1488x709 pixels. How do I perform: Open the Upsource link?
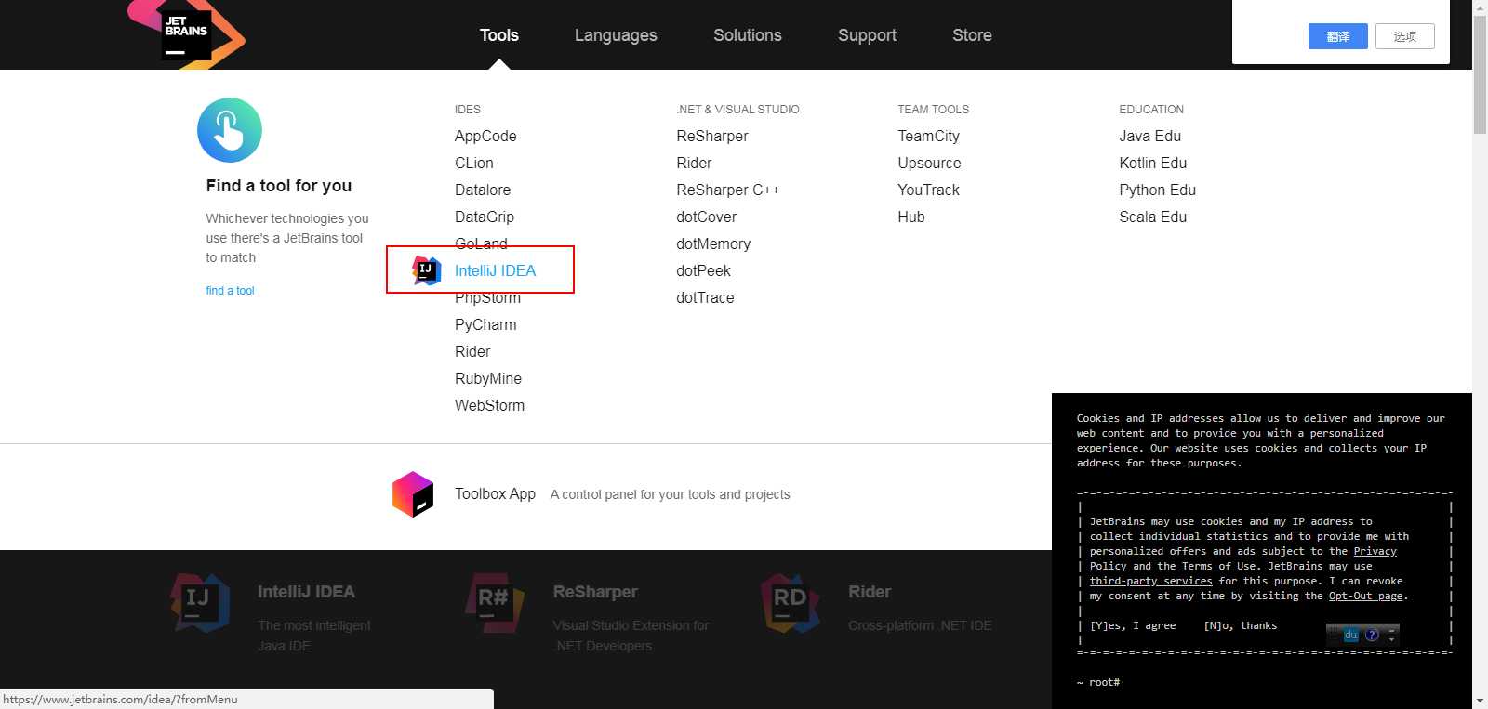(x=929, y=163)
